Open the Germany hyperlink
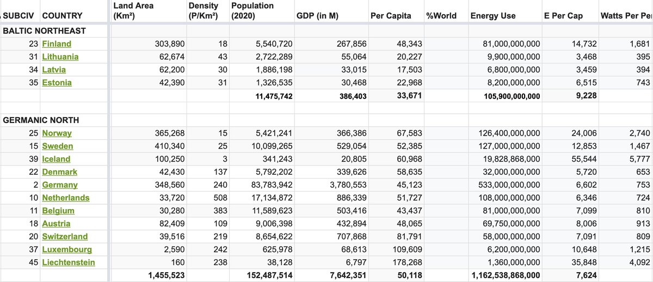This screenshot has height=282, width=653. (59, 185)
